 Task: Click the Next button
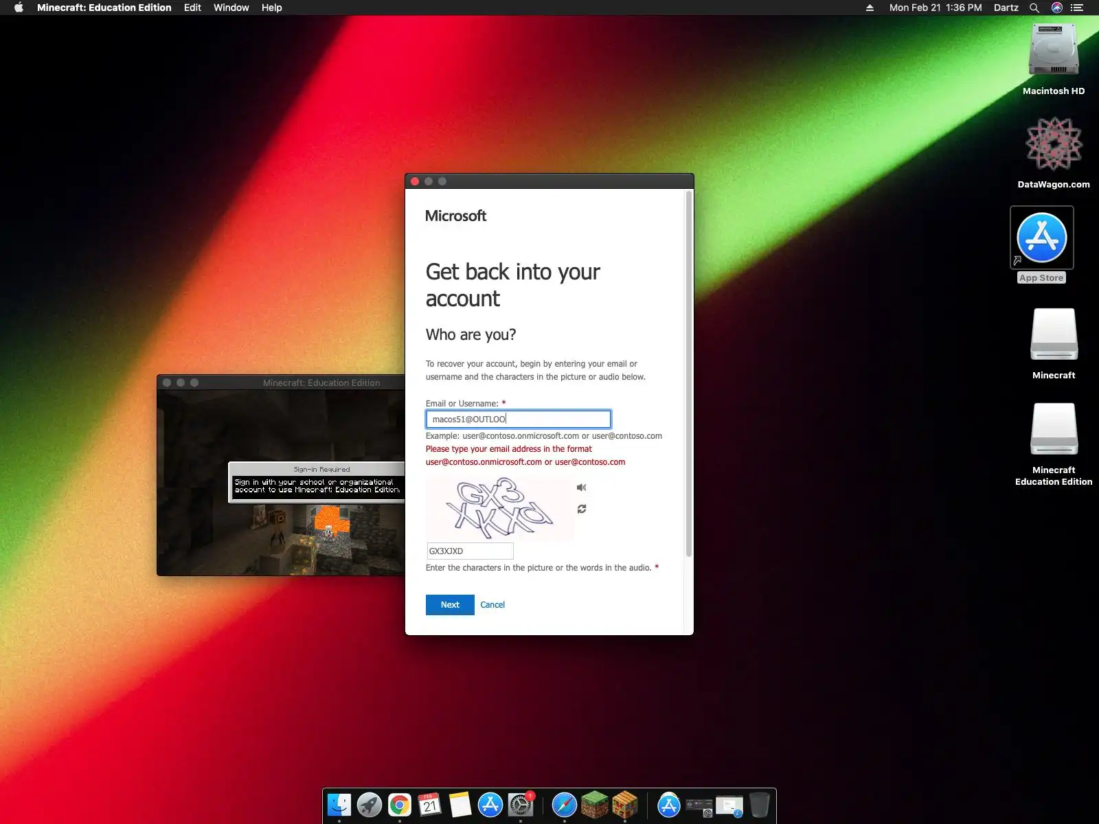pos(450,605)
